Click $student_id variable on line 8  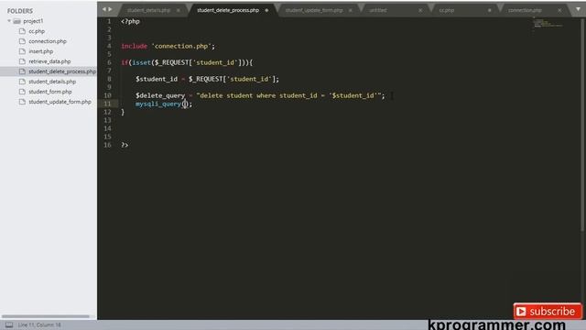[157, 79]
